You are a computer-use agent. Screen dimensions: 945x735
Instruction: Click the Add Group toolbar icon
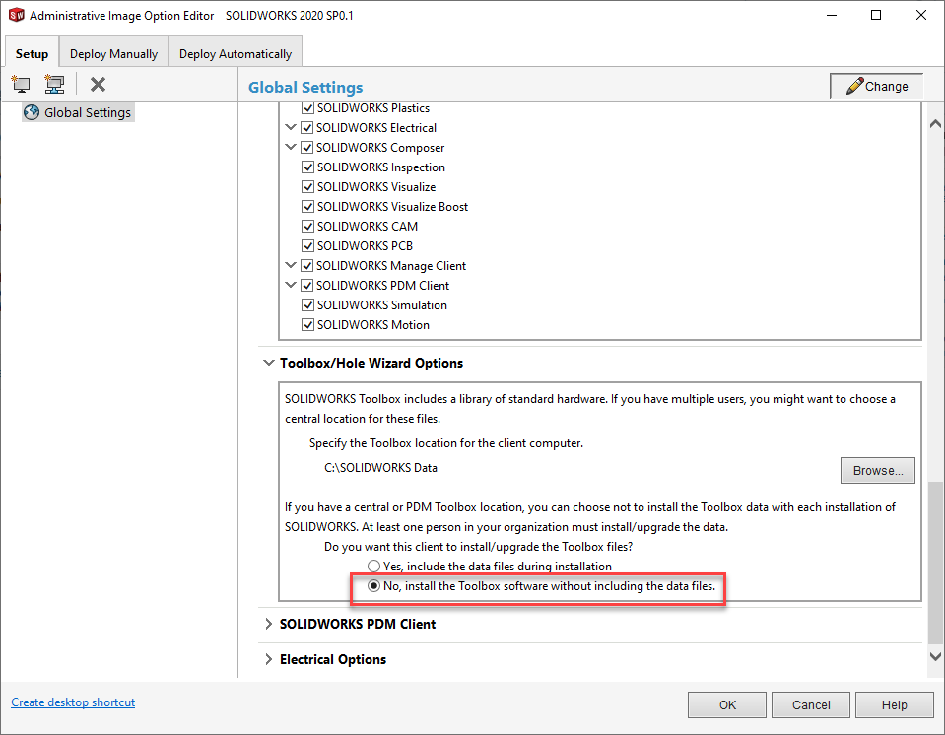point(54,85)
